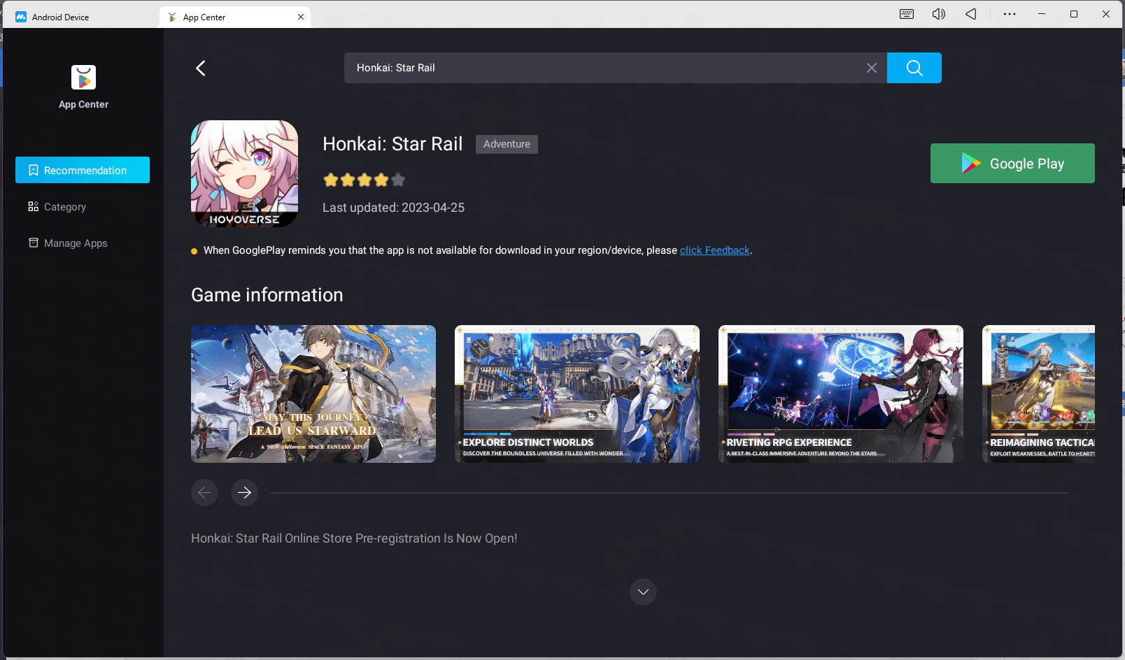Image resolution: width=1125 pixels, height=660 pixels.
Task: Click the volume speaker icon
Action: tap(939, 14)
